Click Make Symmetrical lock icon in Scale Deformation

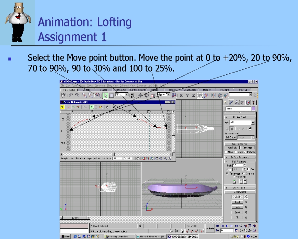coord(62,107)
